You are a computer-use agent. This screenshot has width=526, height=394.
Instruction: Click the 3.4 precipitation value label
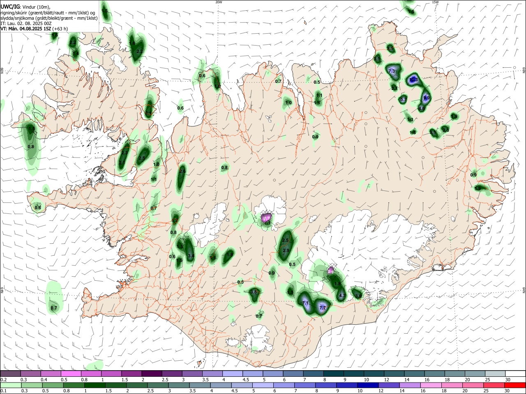(191, 256)
